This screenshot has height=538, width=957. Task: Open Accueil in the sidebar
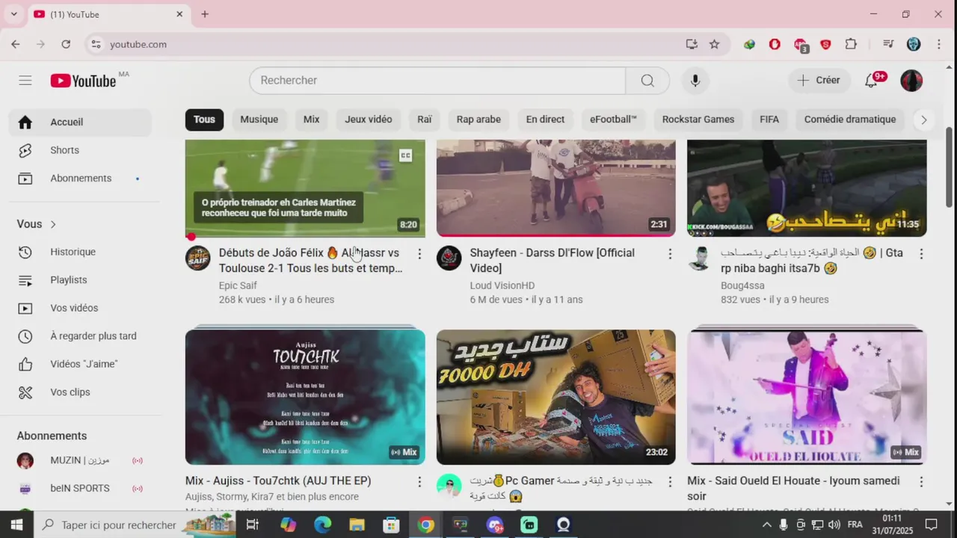pyautogui.click(x=80, y=122)
